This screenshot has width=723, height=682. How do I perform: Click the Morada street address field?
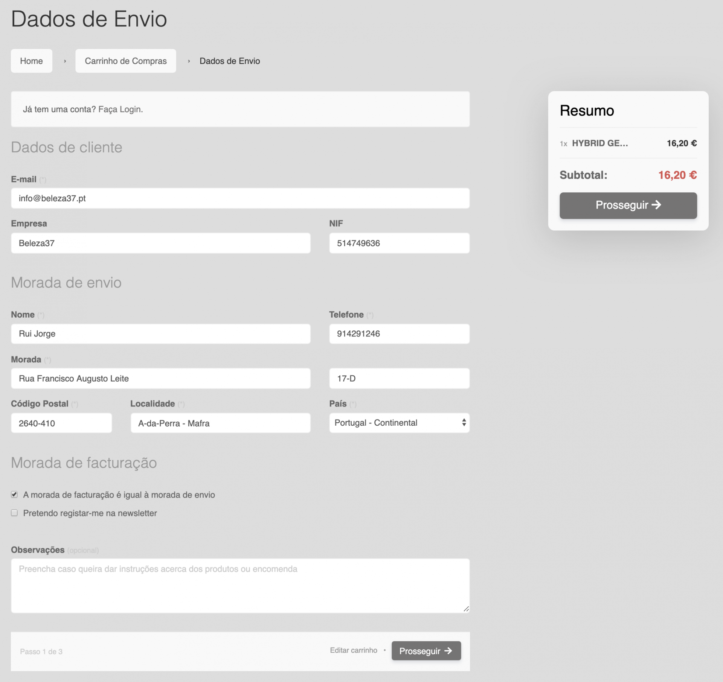click(160, 379)
